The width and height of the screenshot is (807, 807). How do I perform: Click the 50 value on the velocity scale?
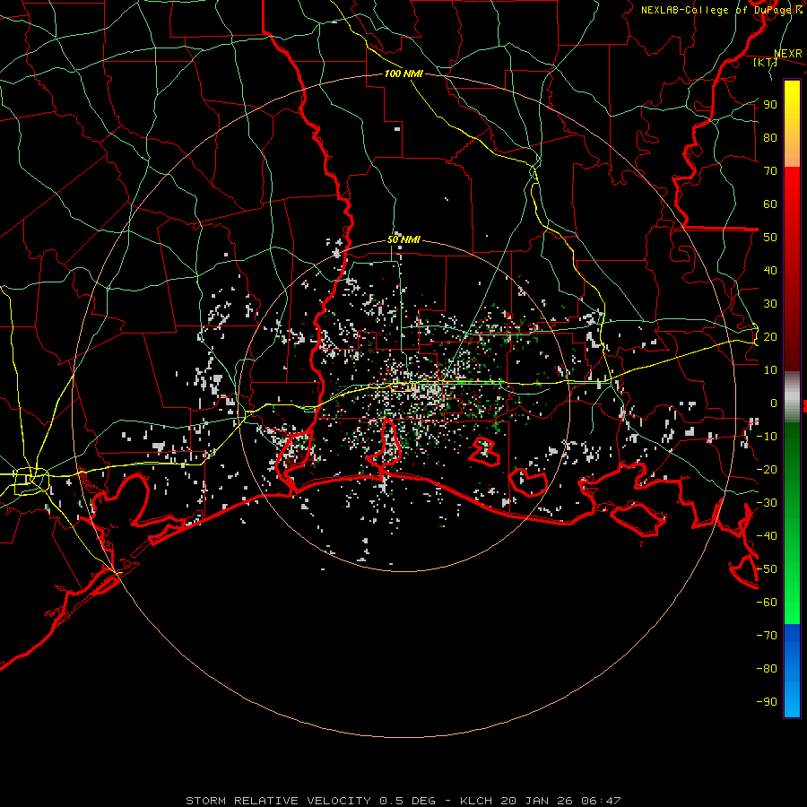pyautogui.click(x=770, y=238)
